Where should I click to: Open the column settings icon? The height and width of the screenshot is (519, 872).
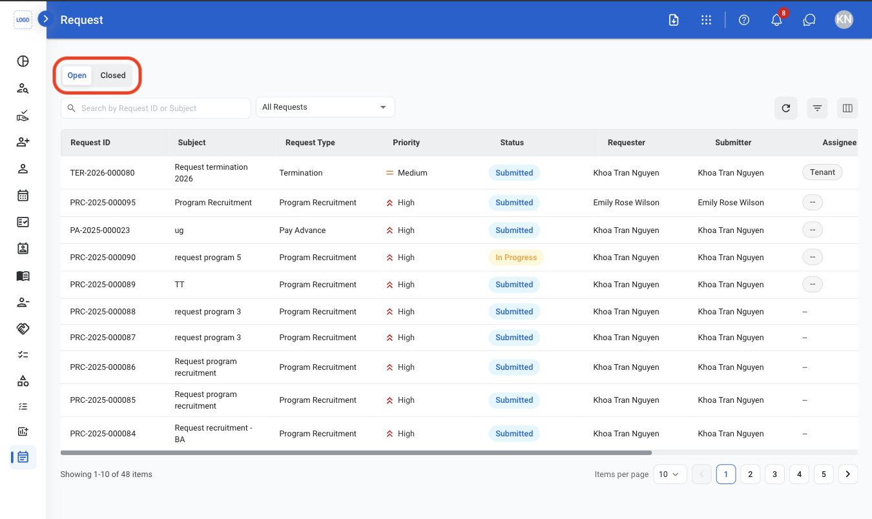[x=847, y=108]
